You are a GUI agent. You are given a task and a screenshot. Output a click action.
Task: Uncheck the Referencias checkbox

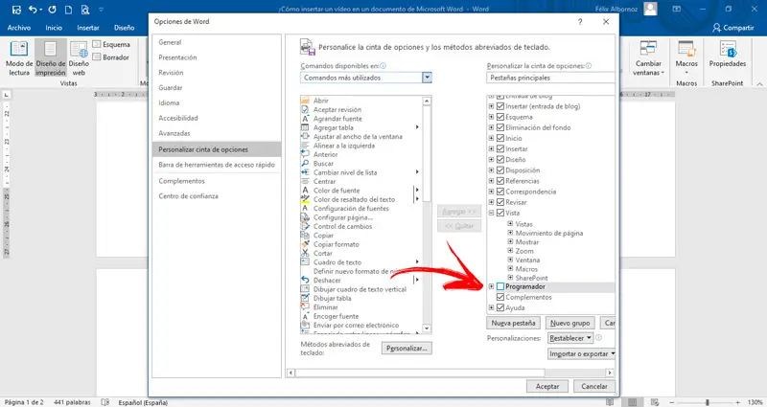(500, 181)
